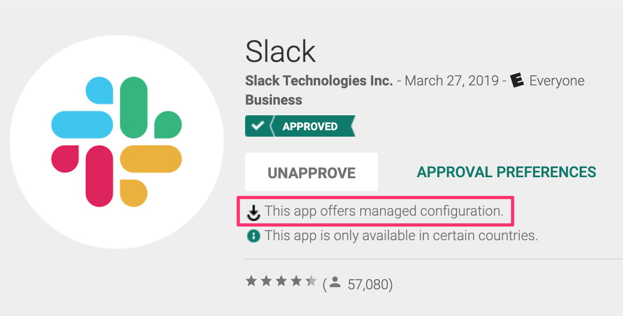
Task: Click the first rating star
Action: coord(251,281)
